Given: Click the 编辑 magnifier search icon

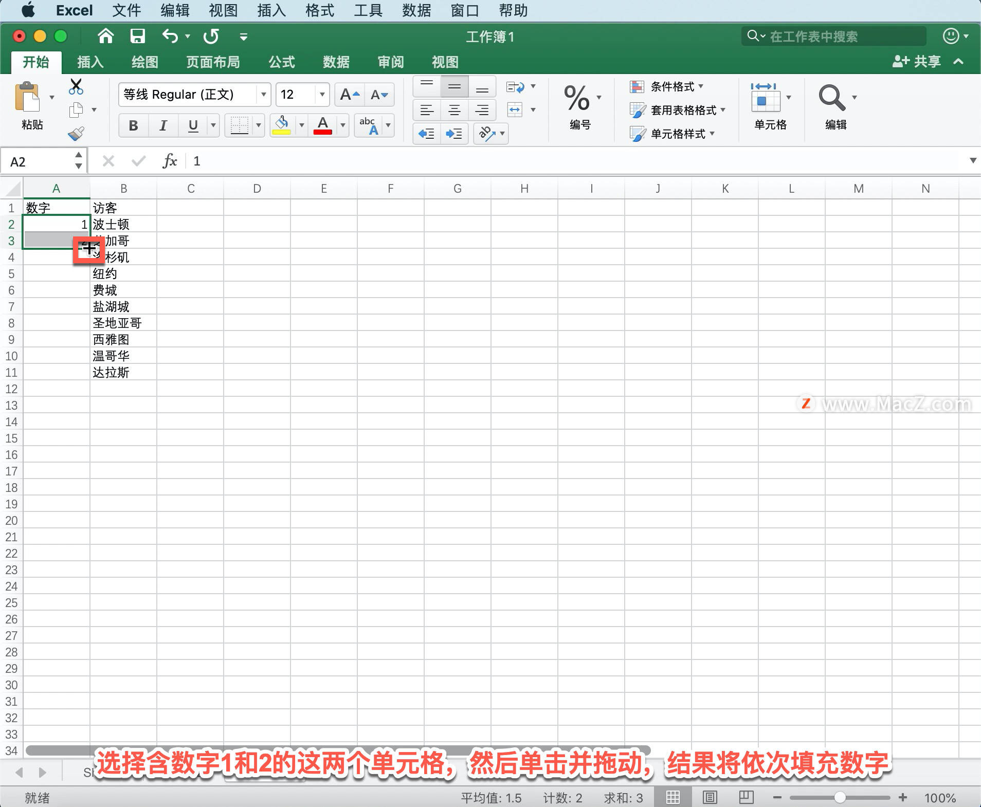Looking at the screenshot, I should [832, 98].
